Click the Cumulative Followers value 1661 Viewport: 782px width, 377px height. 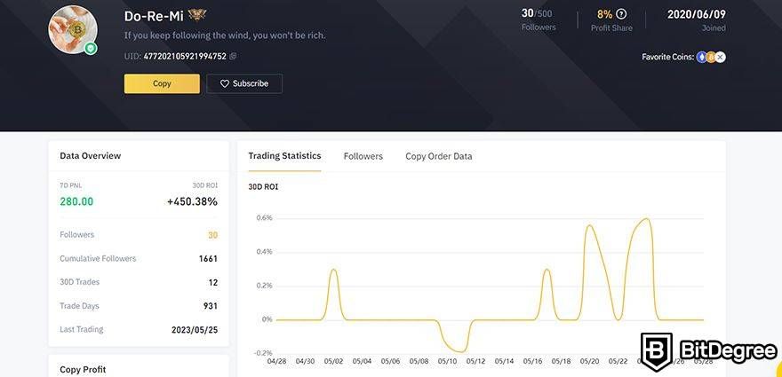tap(208, 258)
